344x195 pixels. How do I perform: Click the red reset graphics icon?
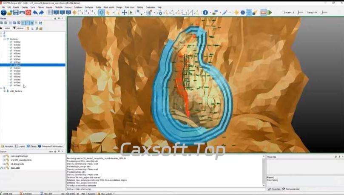(x=262, y=13)
